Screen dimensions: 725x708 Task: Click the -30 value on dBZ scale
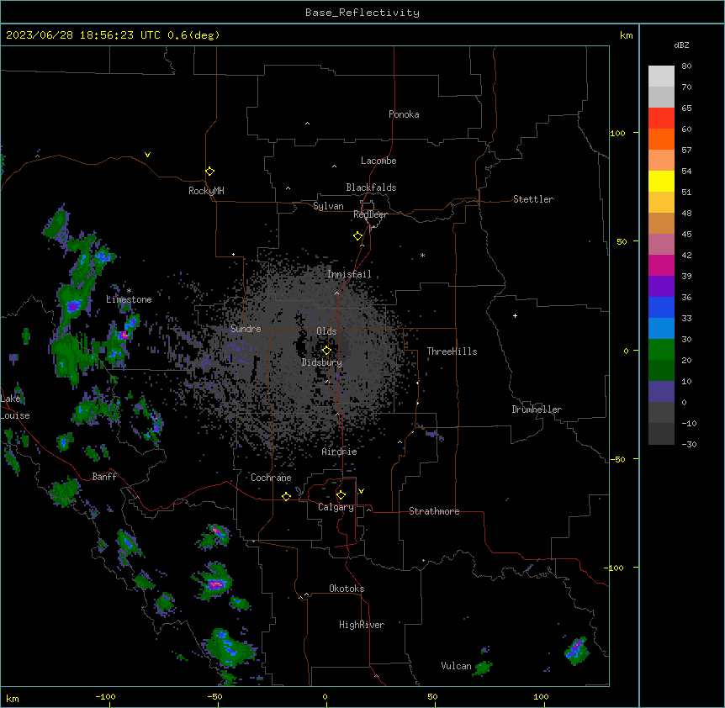[x=689, y=444]
